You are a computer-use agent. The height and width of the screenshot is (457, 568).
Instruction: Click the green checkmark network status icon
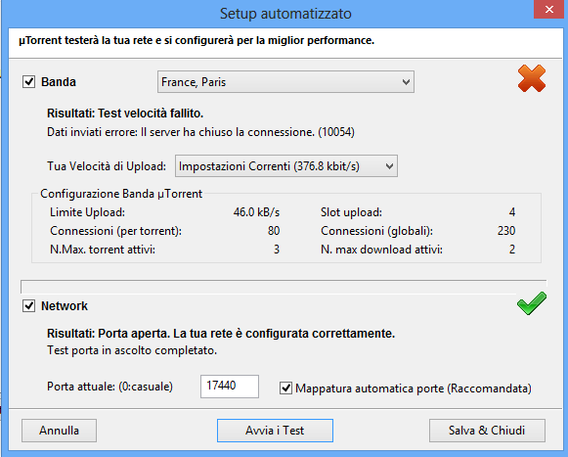(532, 303)
